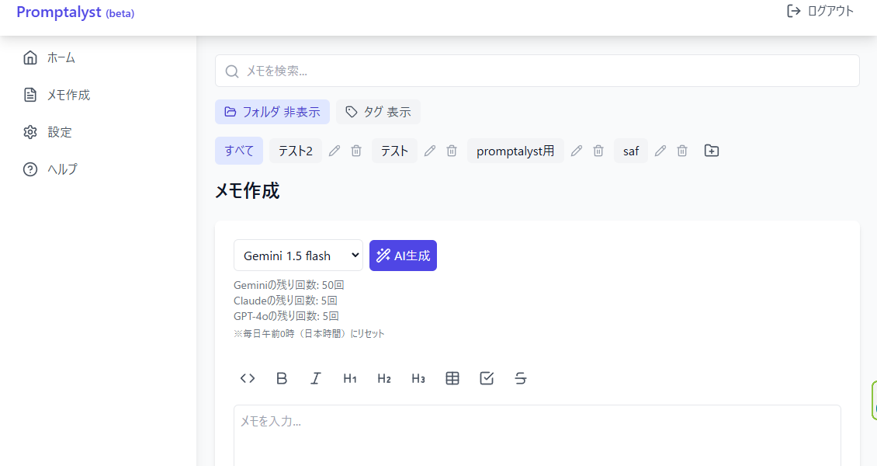Toggle フォルダ 非表示 folder visibility
This screenshot has height=466, width=877.
coord(272,112)
